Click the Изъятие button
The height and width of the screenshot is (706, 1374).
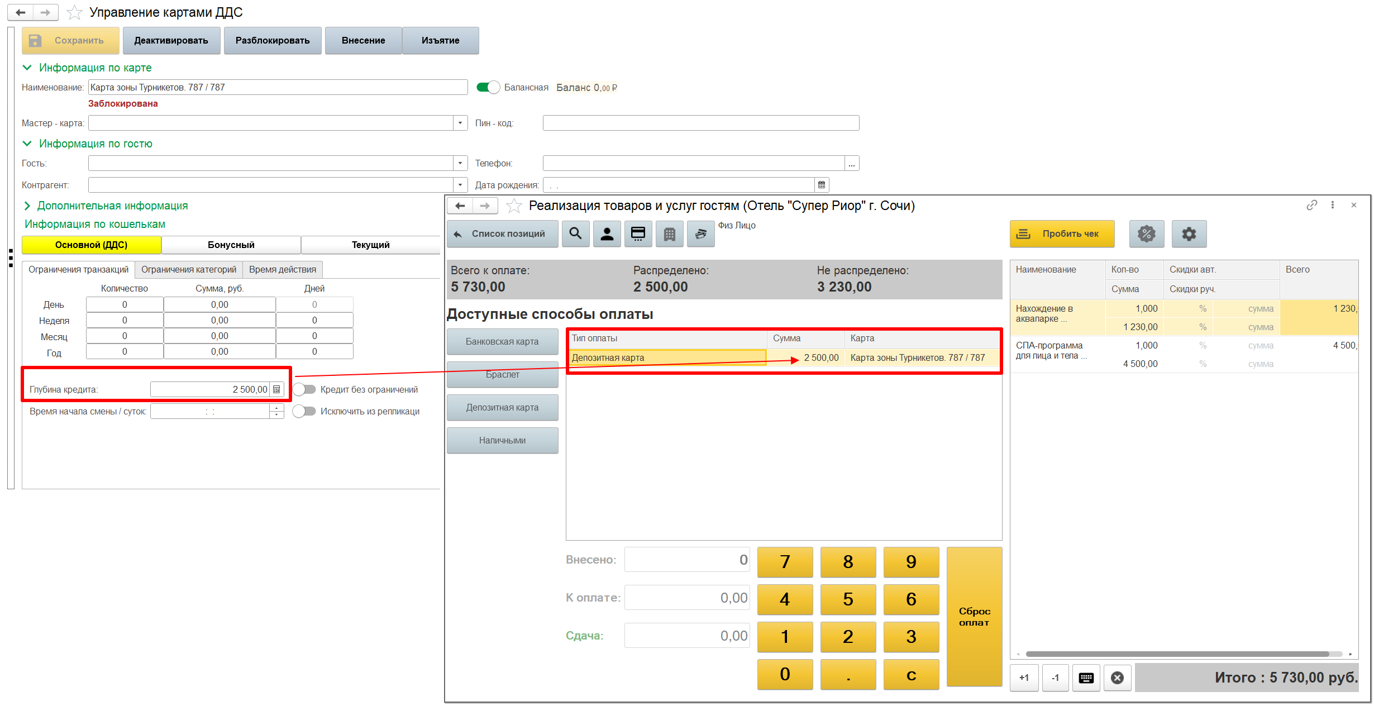[441, 40]
